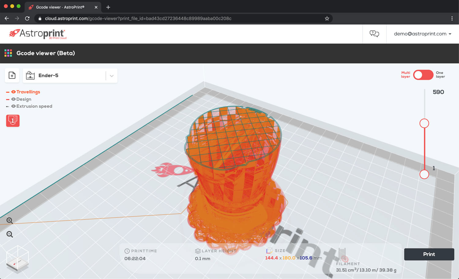This screenshot has height=279, width=459.
Task: Click the 3D view cube thumbnail
Action: pyautogui.click(x=17, y=259)
